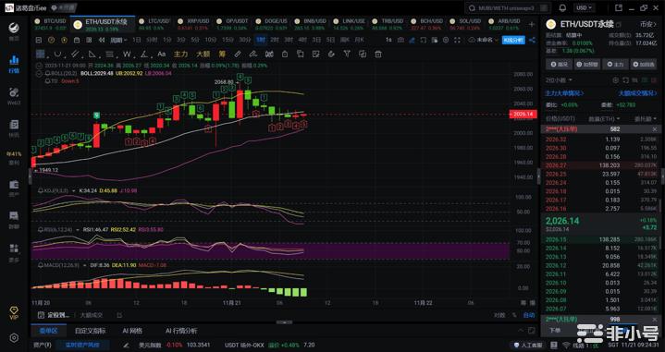This screenshot has height=352, width=665.
Task: Open the 未命名 cloud layout dropdown
Action: click(484, 40)
